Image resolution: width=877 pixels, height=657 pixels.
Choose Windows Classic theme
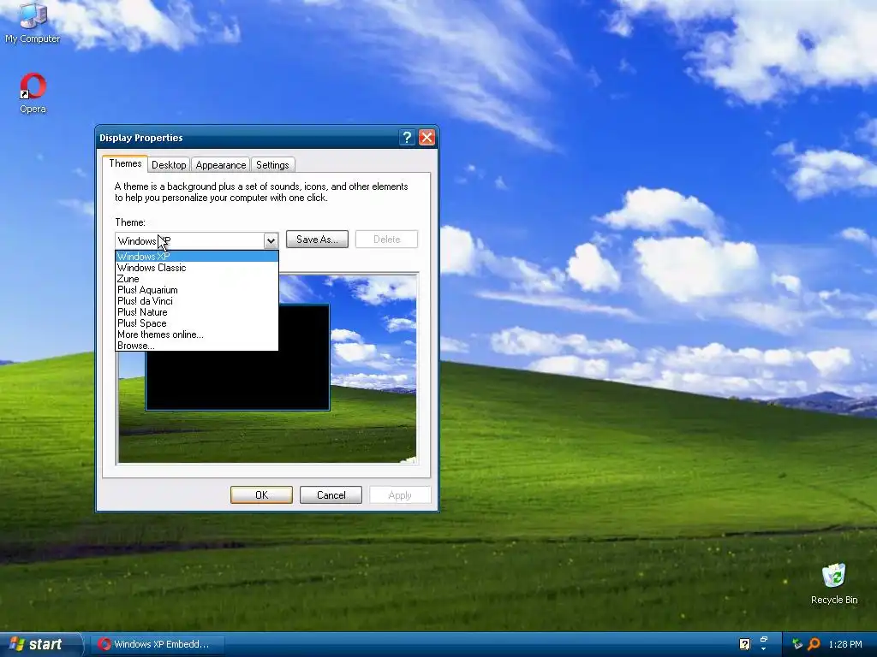click(x=196, y=268)
